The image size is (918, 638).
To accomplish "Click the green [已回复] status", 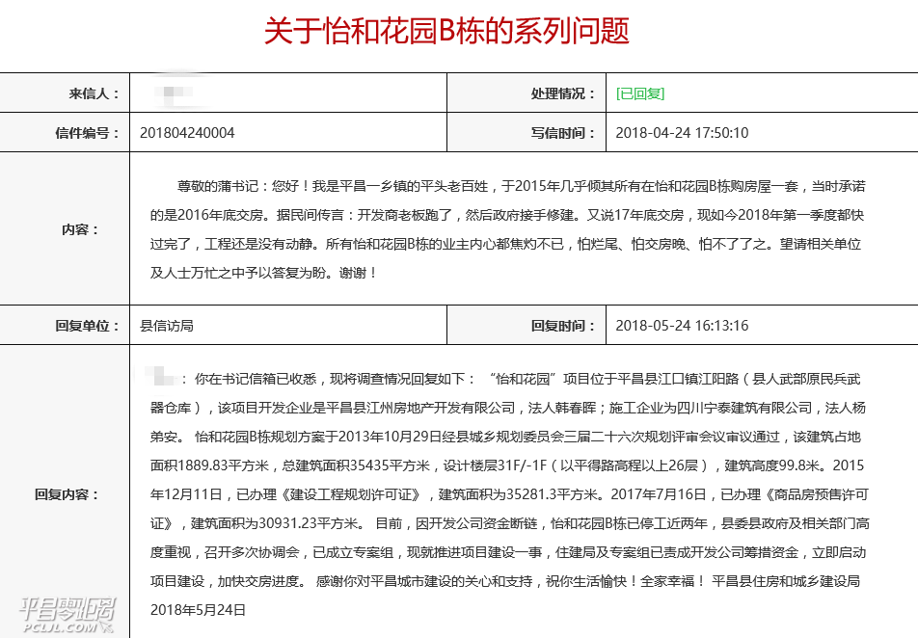I will [640, 93].
